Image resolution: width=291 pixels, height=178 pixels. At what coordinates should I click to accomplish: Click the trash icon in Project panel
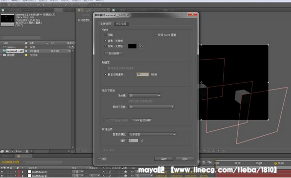pos(27,151)
